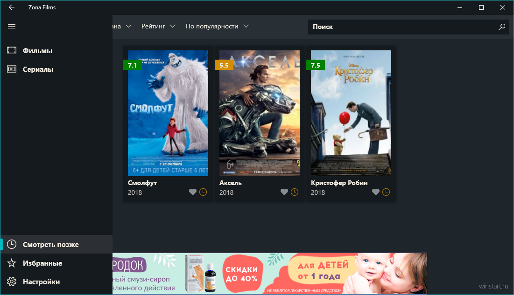The image size is (514, 295).
Task: Maximize the Zona Films window
Action: pos(481,7)
